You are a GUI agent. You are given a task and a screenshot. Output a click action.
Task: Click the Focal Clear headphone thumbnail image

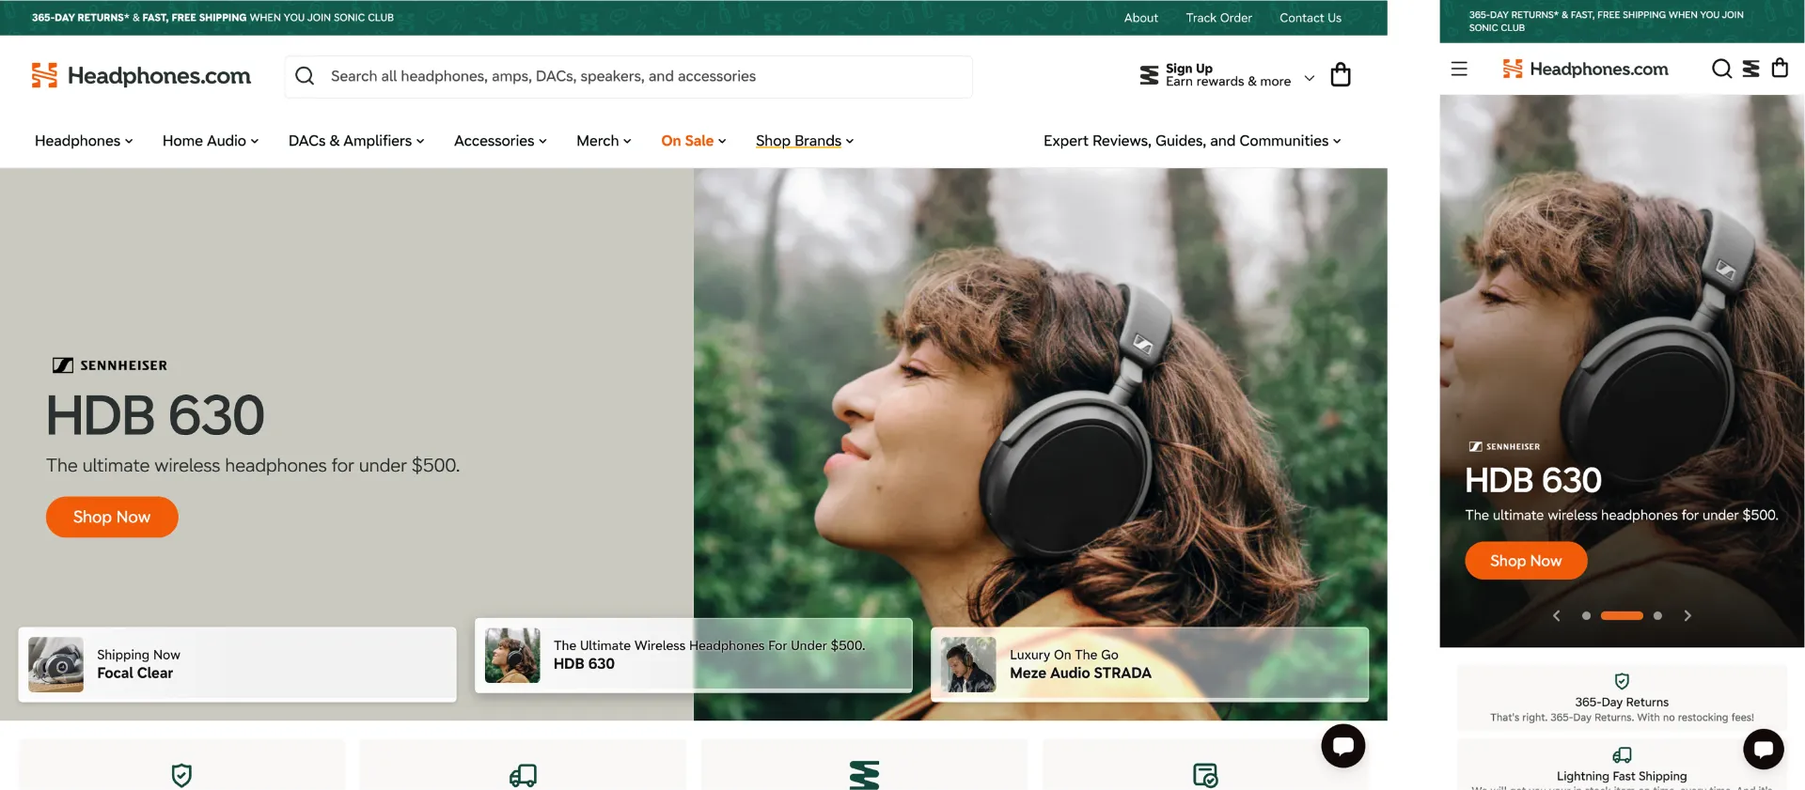click(x=55, y=664)
